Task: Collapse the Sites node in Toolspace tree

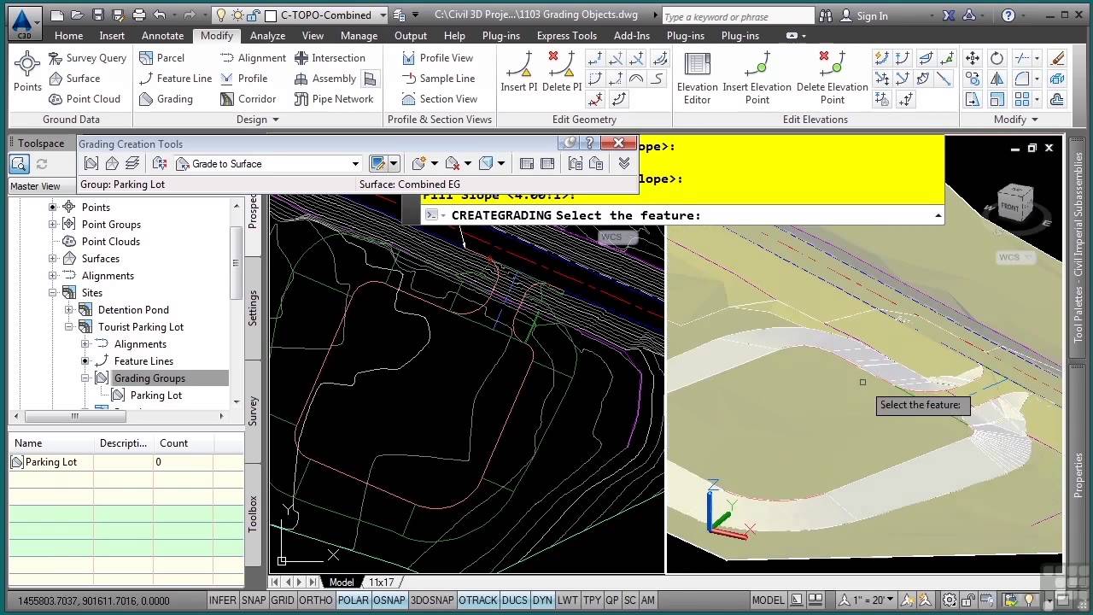Action: coord(52,292)
